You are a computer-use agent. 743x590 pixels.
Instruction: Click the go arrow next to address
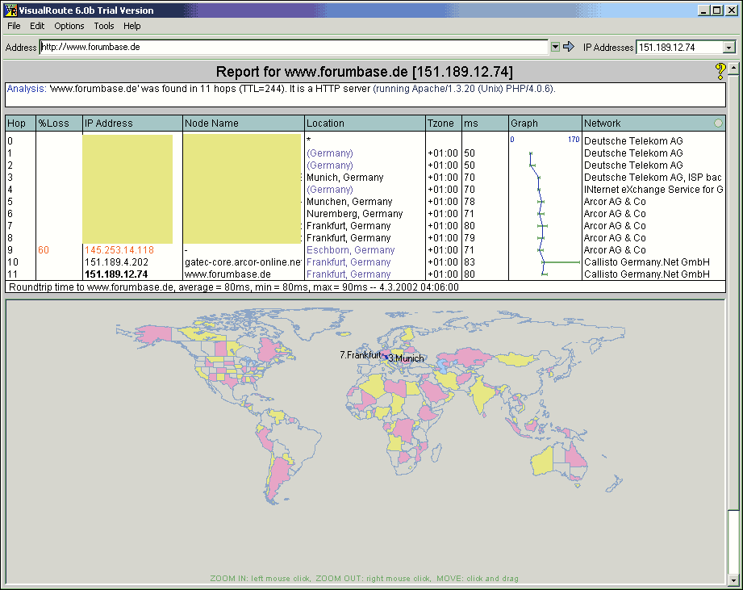coord(569,47)
